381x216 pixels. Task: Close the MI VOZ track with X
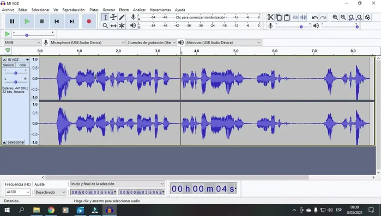point(4,60)
